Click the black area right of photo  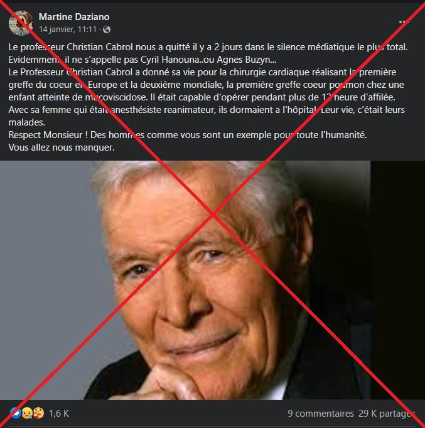[398, 280]
